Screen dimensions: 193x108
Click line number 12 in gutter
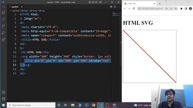pyautogui.click(x=14, y=61)
